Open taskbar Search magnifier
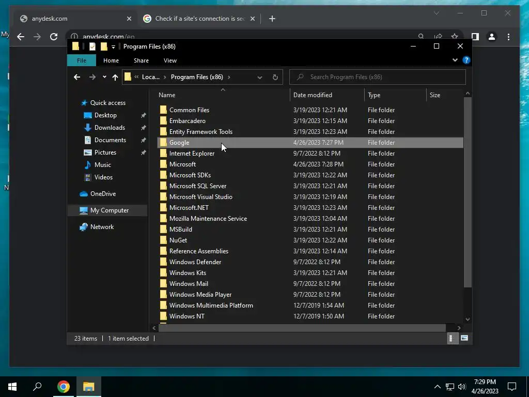Viewport: 529px width, 397px height. (37, 387)
